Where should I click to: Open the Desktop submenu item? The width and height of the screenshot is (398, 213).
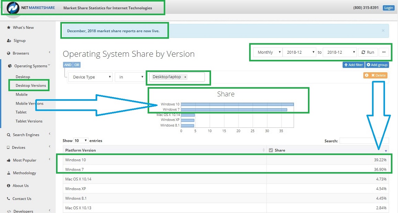pos(23,77)
